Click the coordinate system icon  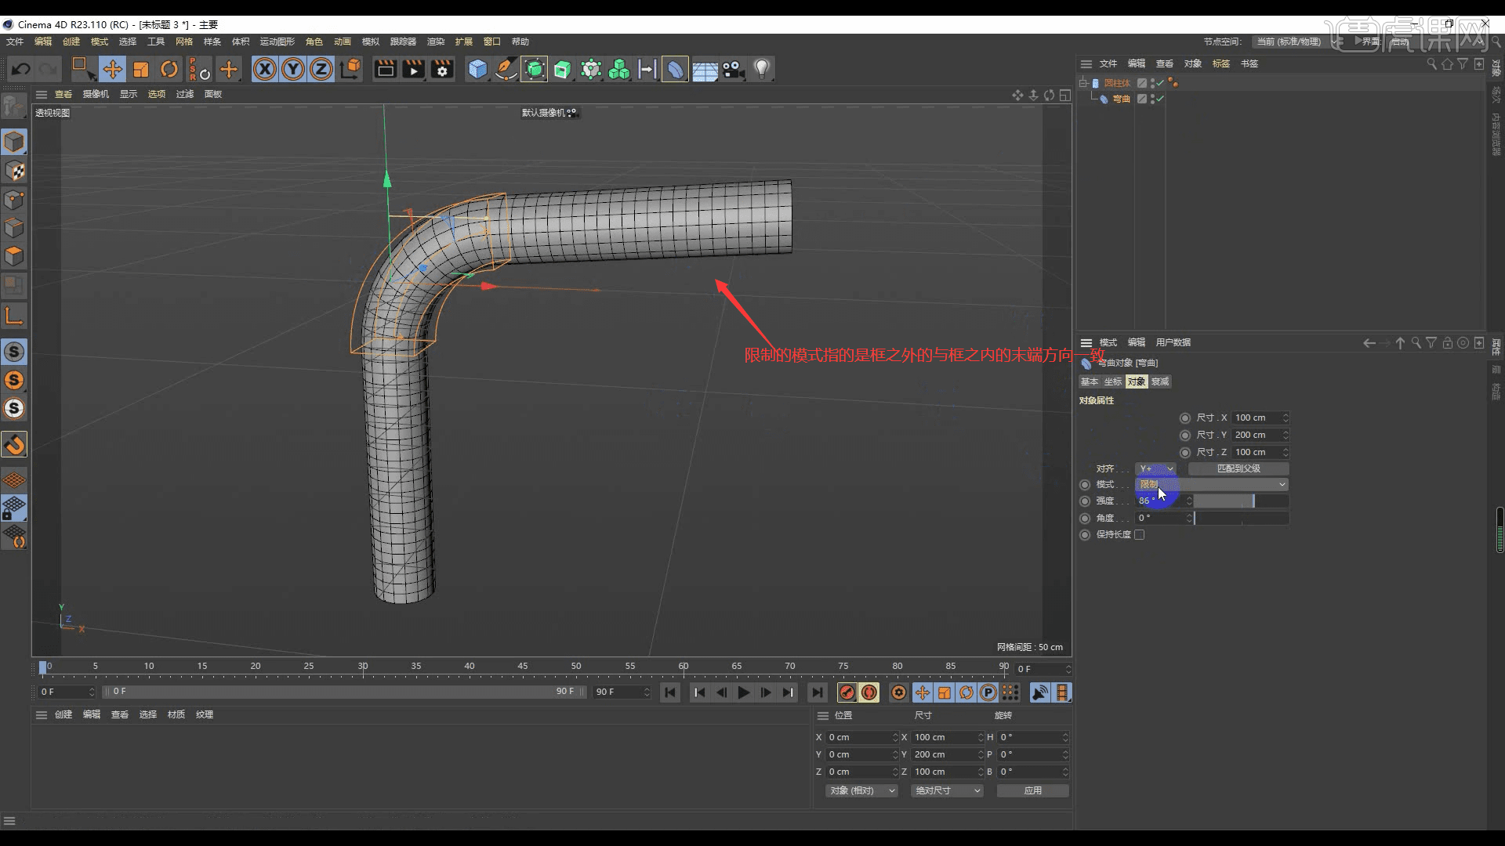[350, 70]
